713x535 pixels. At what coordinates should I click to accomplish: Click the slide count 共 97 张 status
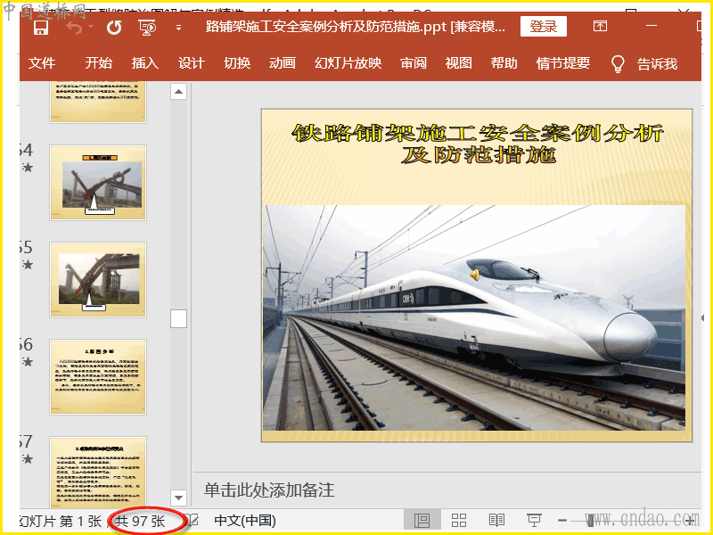[x=140, y=521]
